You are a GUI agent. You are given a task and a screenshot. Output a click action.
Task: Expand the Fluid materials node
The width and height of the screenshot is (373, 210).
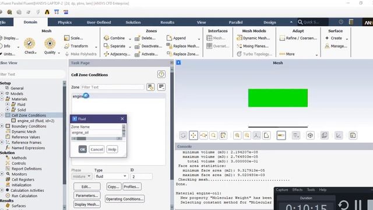(8, 104)
